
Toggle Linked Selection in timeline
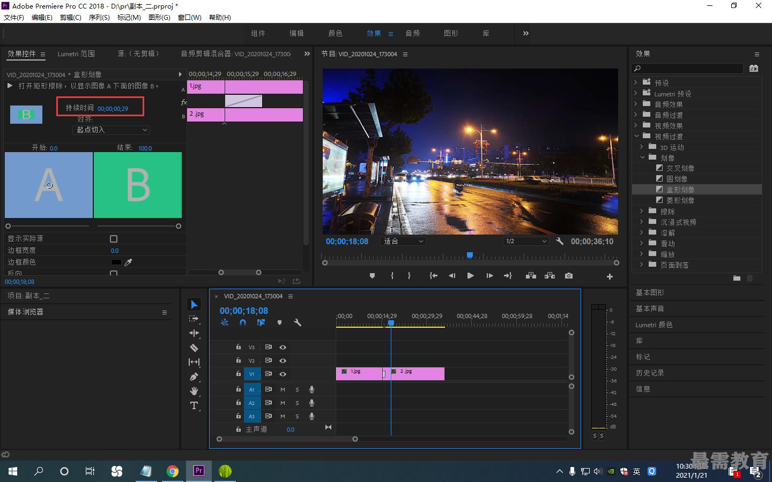point(261,322)
